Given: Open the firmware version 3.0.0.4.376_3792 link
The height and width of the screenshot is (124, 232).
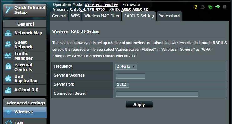Looking at the screenshot, I should point(87,10).
